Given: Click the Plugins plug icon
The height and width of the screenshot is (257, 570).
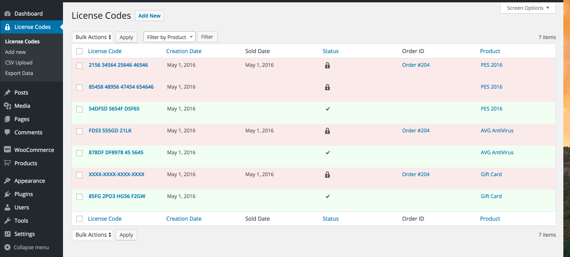Looking at the screenshot, I should coord(7,194).
